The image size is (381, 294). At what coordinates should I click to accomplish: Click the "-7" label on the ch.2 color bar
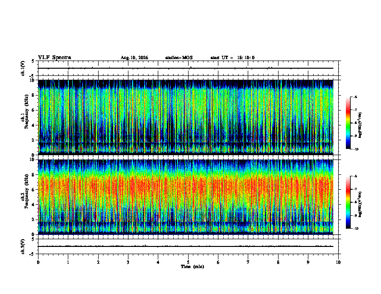click(355, 189)
